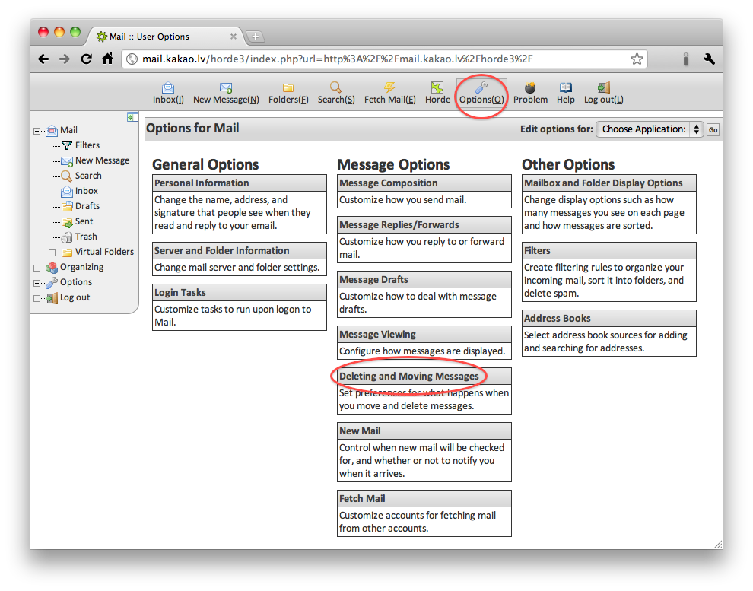
Task: Open the Horde toolbar icon
Action: (437, 87)
